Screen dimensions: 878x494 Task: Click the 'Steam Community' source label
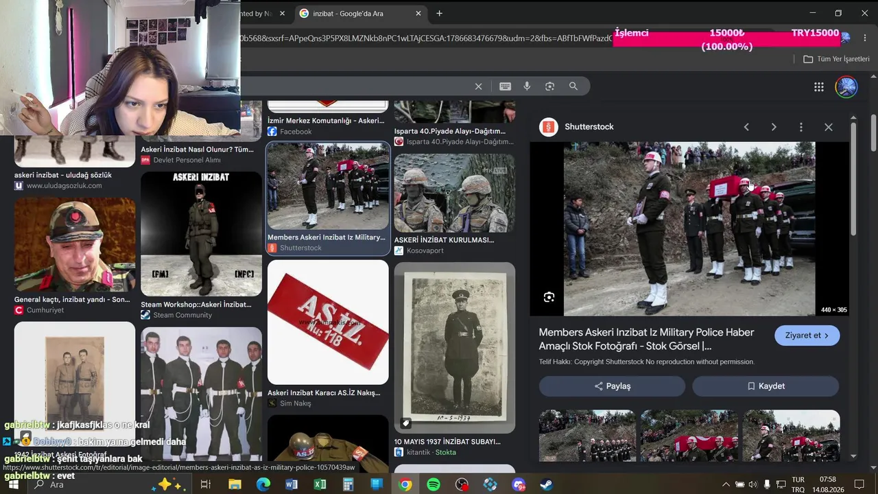click(x=182, y=316)
